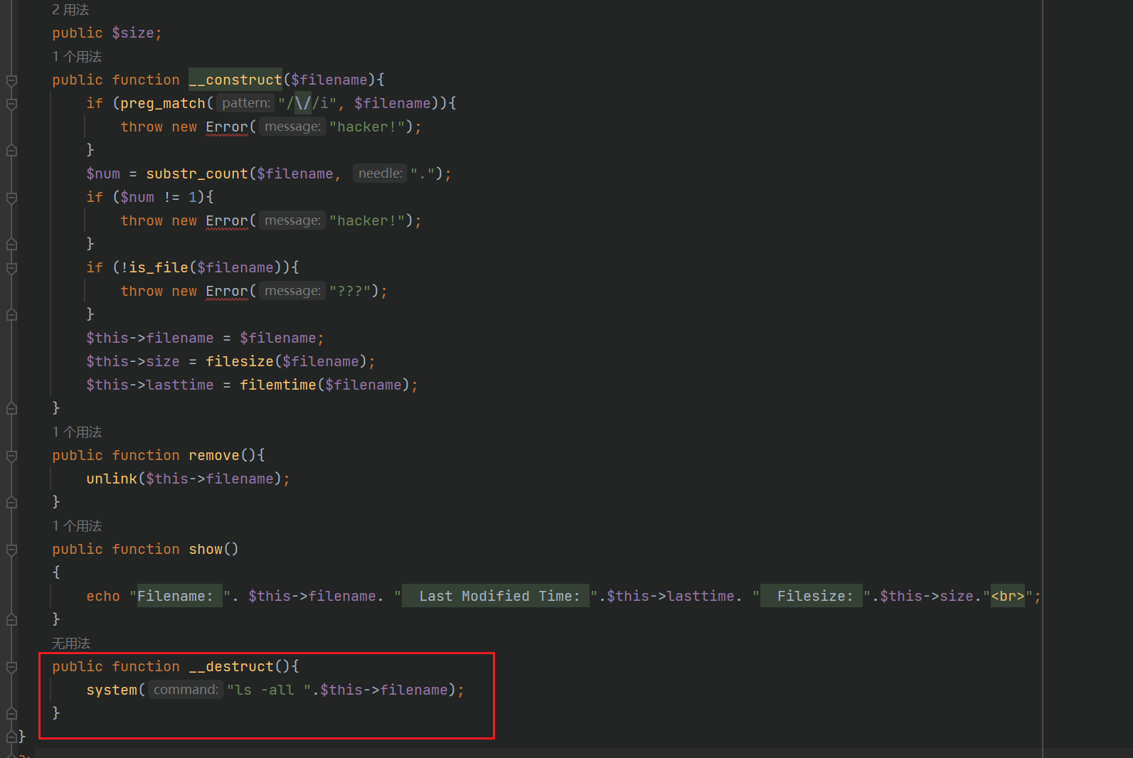Click the "ls -all " command string

[x=269, y=690]
